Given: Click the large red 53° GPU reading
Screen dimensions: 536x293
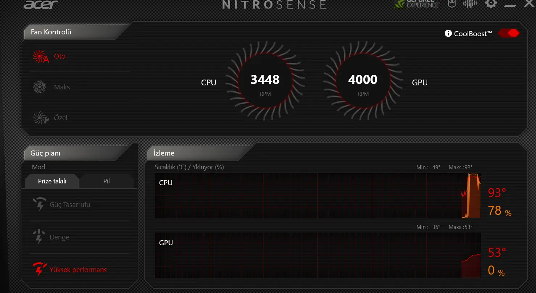Looking at the screenshot, I should coord(497,252).
